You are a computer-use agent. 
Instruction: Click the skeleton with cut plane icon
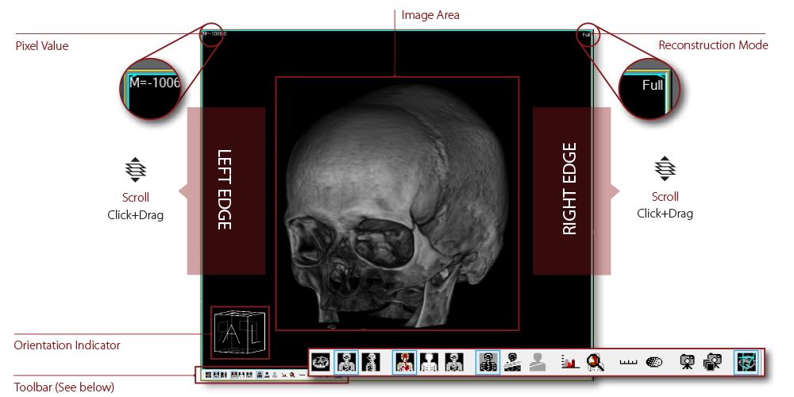[x=513, y=362]
